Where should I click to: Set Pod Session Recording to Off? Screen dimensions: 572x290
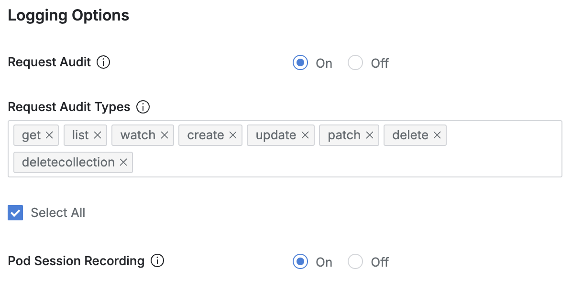point(355,262)
